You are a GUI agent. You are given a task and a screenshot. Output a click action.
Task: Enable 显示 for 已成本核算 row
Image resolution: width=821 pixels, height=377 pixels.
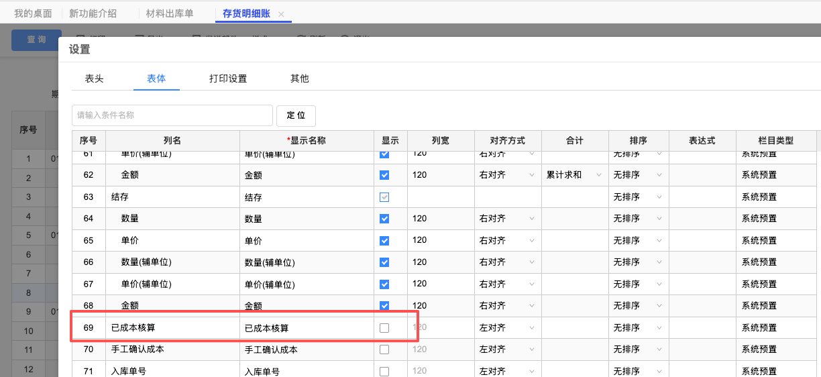point(384,328)
